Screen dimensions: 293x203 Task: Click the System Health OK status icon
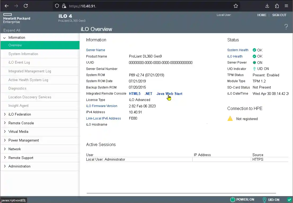(x=254, y=50)
